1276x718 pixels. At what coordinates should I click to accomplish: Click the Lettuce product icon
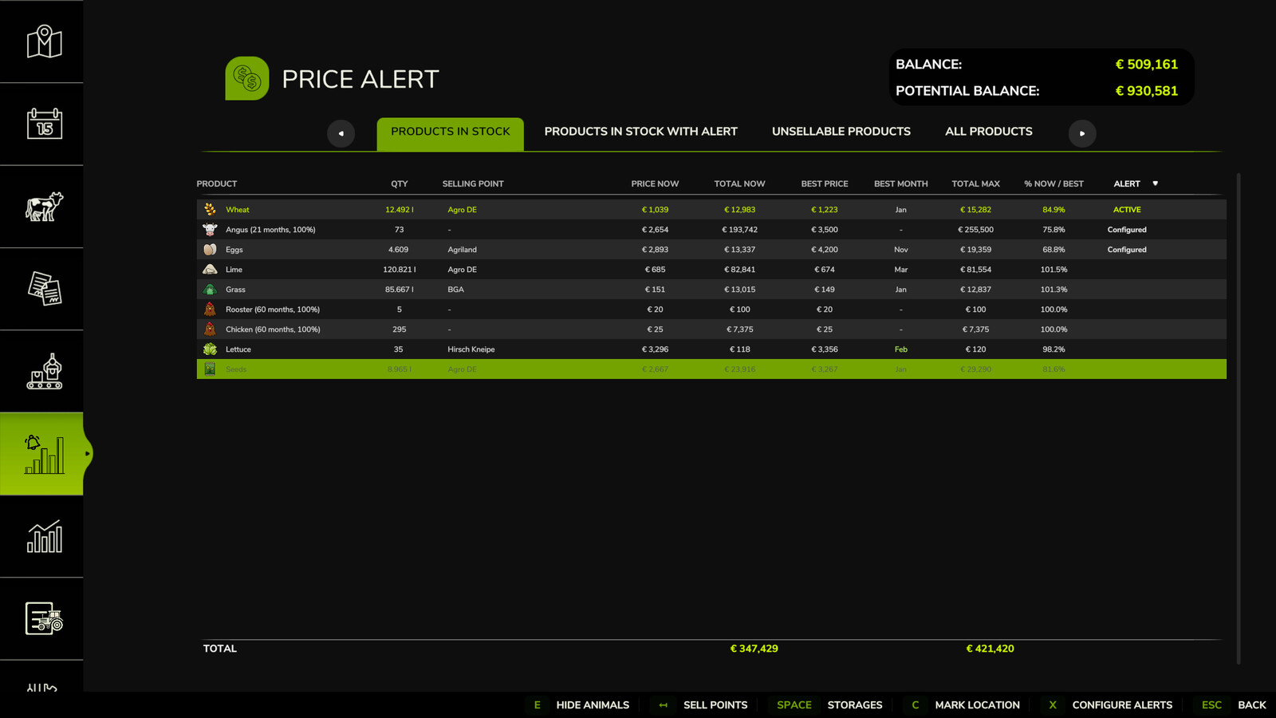point(210,349)
